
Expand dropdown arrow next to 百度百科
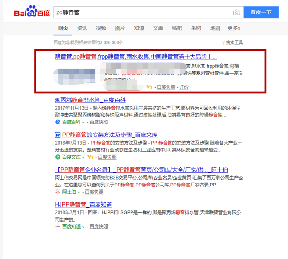pyautogui.click(x=83, y=123)
